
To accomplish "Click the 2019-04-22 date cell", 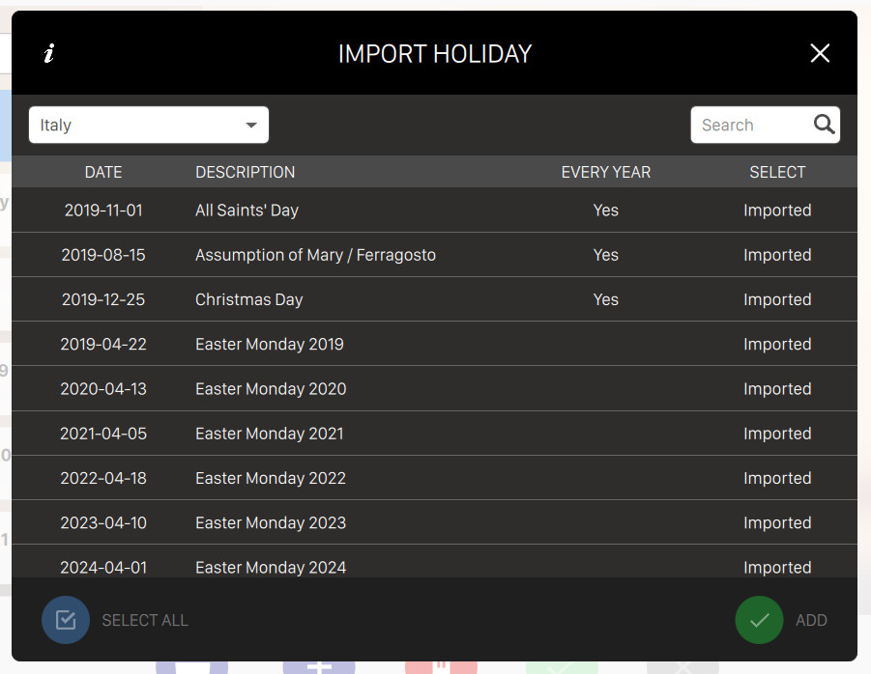I will click(103, 344).
